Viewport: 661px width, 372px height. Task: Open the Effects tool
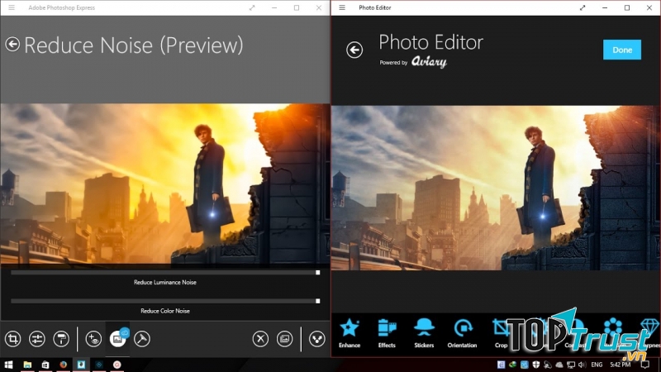387,333
